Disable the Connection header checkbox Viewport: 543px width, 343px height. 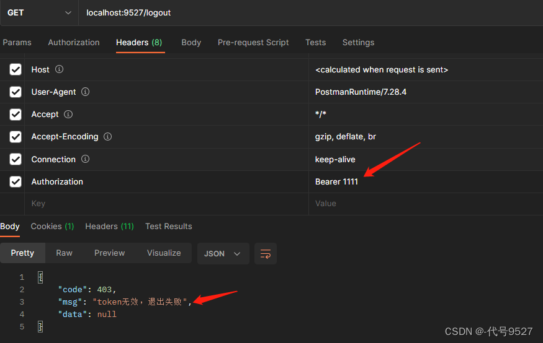16,159
